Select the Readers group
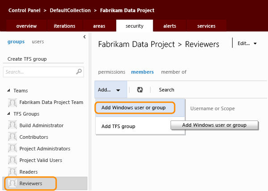Viewport: 268px width, 191px height. [x=29, y=172]
